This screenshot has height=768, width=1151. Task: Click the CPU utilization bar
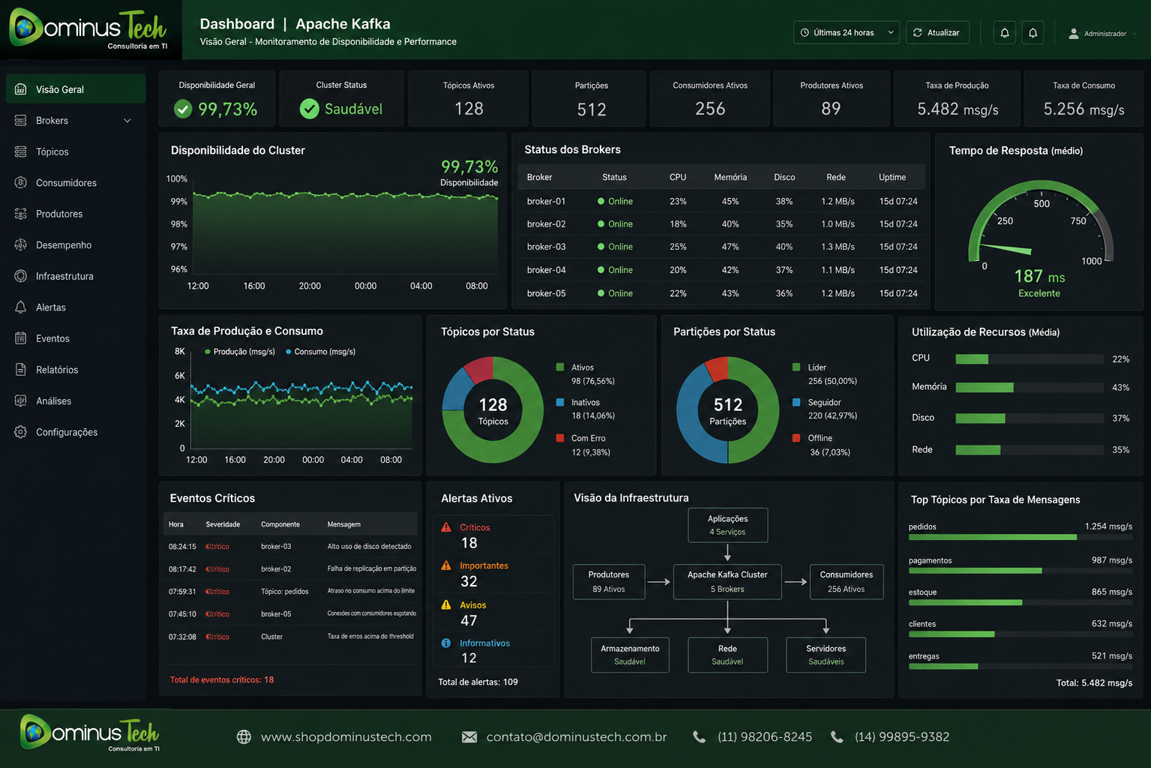pyautogui.click(x=1030, y=359)
